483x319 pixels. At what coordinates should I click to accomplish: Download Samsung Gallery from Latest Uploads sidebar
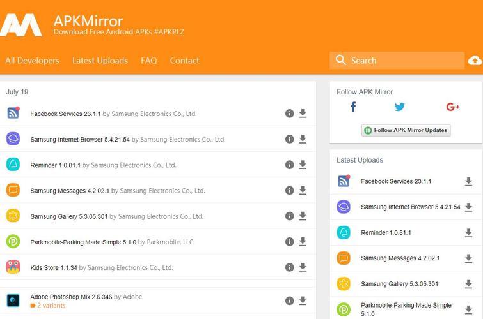[468, 285]
